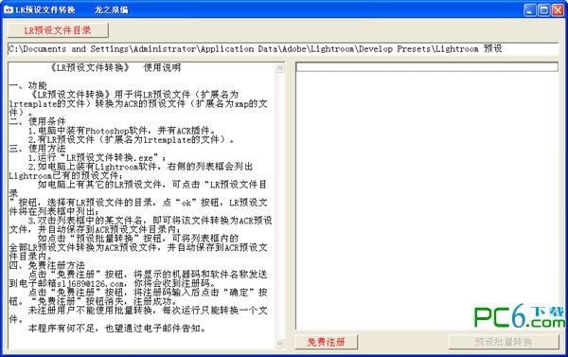Click the line mentioning Photoshop软件 and ACR插件
Screen dimensions: 568x357
[x=122, y=131]
